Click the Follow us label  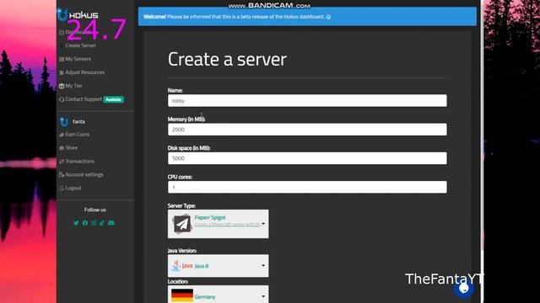click(x=95, y=210)
